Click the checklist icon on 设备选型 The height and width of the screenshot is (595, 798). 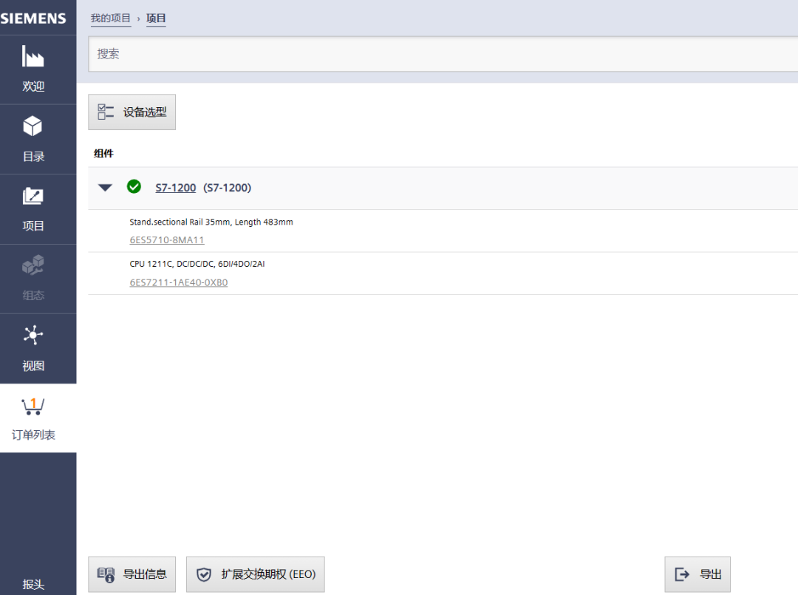click(106, 112)
